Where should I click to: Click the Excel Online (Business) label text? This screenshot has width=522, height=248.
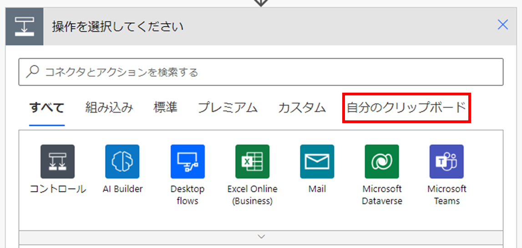(252, 195)
